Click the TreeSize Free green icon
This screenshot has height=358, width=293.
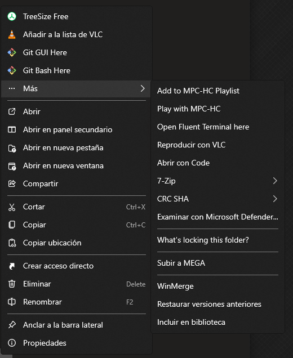12,16
